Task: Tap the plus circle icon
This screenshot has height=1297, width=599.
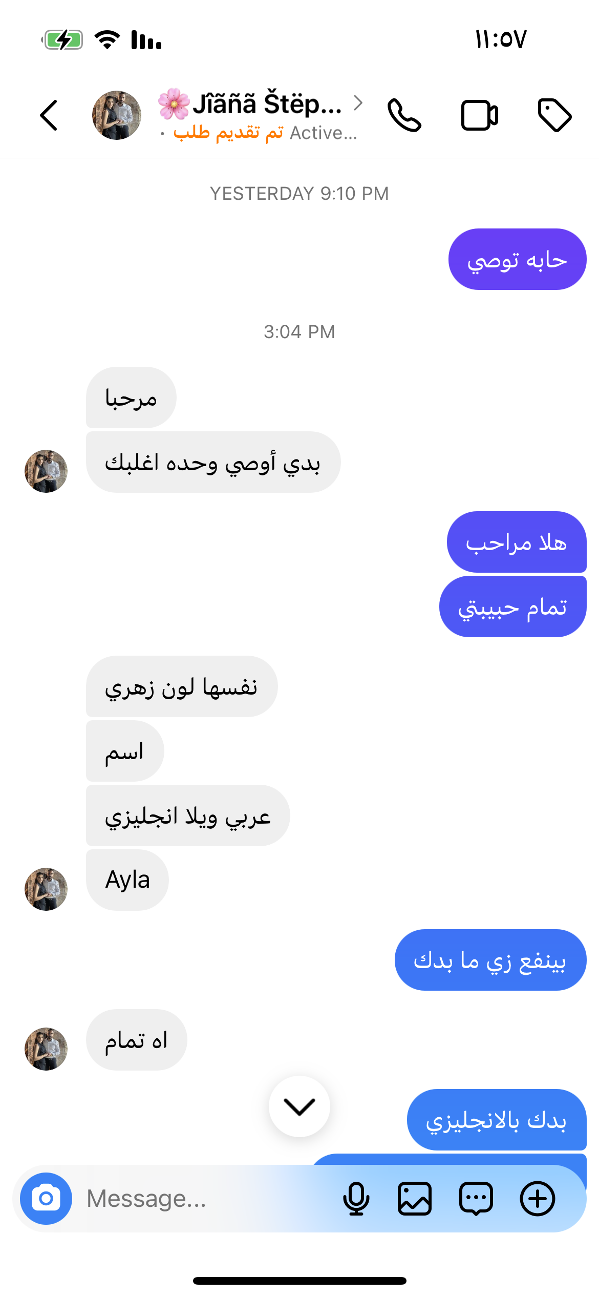Action: (x=538, y=1199)
